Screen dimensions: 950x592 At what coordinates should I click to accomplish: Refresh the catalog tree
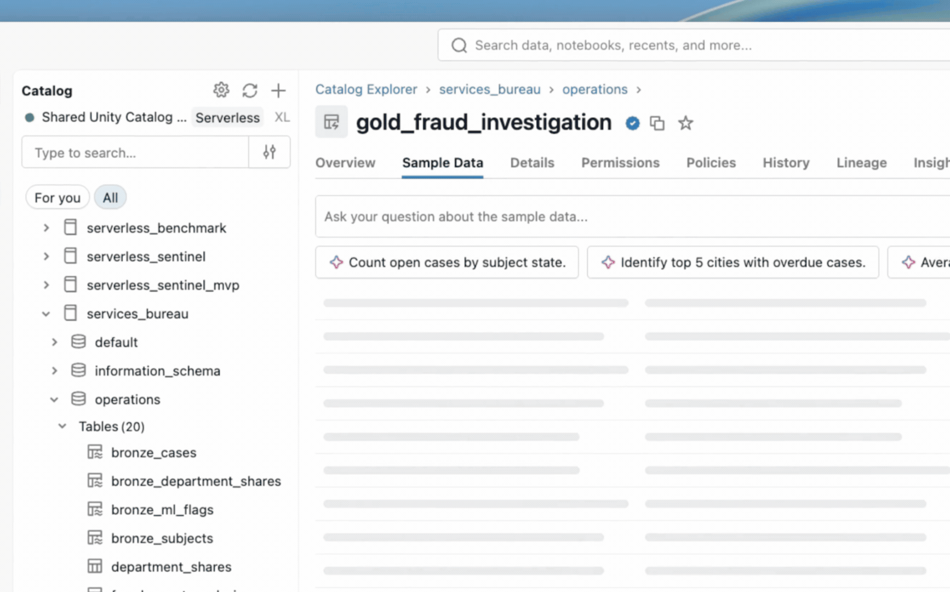click(x=250, y=90)
